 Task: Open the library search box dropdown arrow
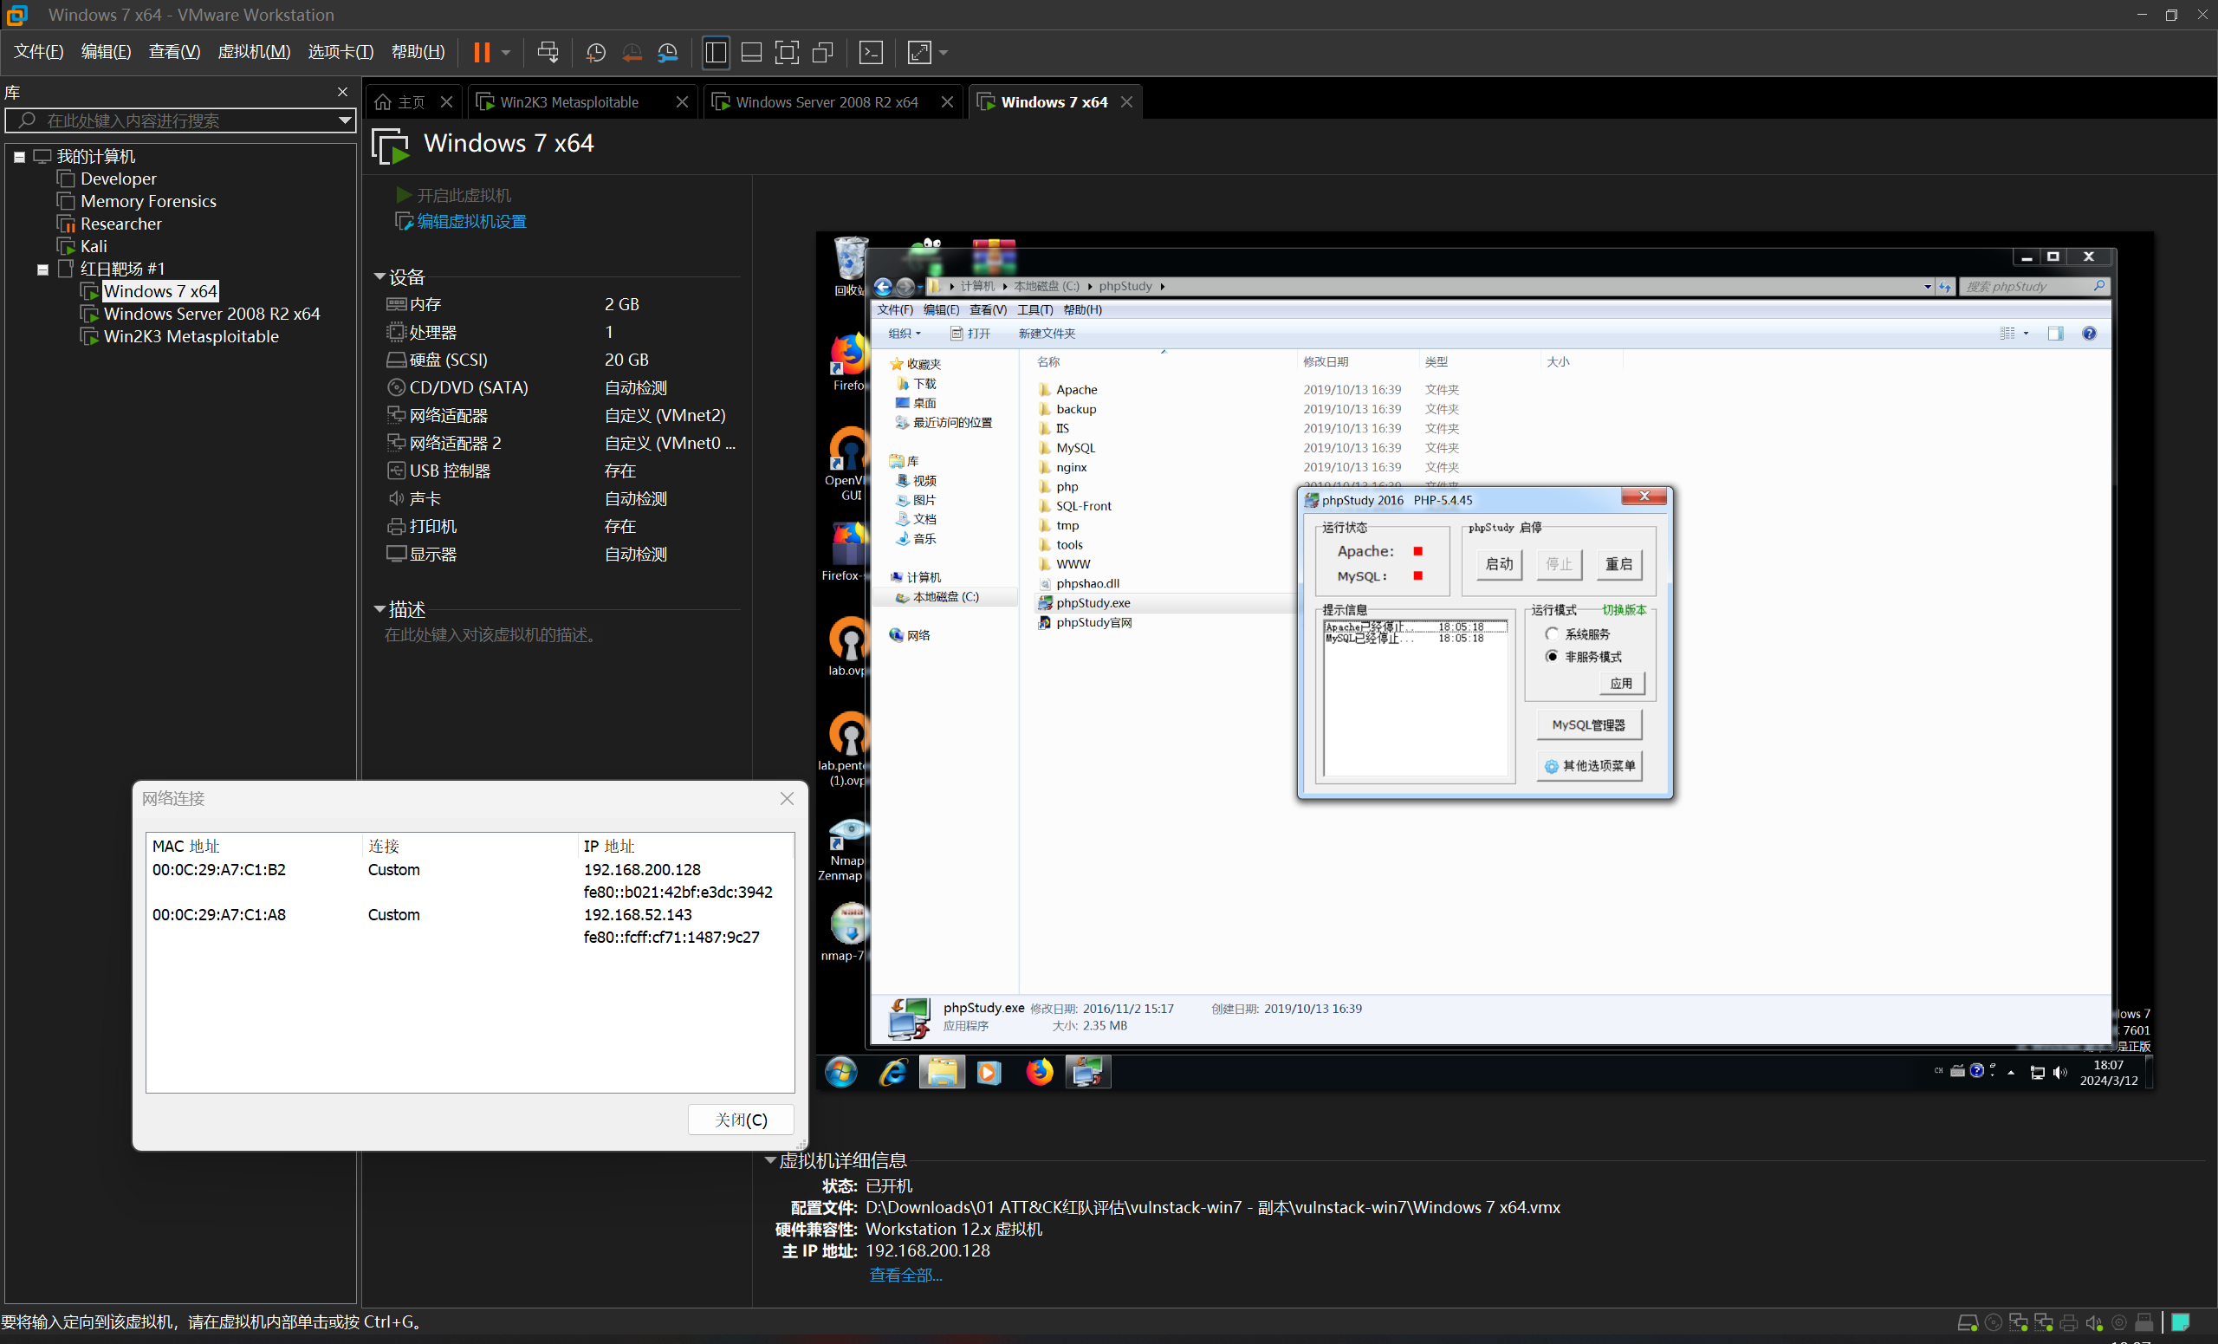coord(345,120)
